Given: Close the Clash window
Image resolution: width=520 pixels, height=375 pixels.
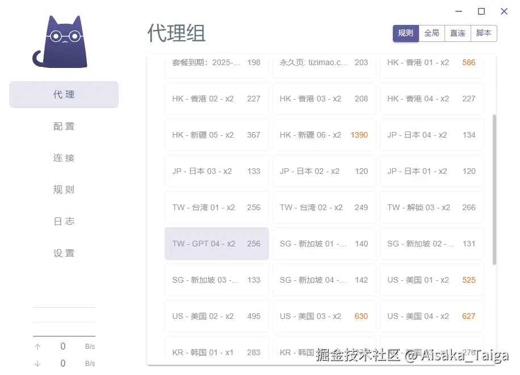Looking at the screenshot, I should (x=504, y=11).
